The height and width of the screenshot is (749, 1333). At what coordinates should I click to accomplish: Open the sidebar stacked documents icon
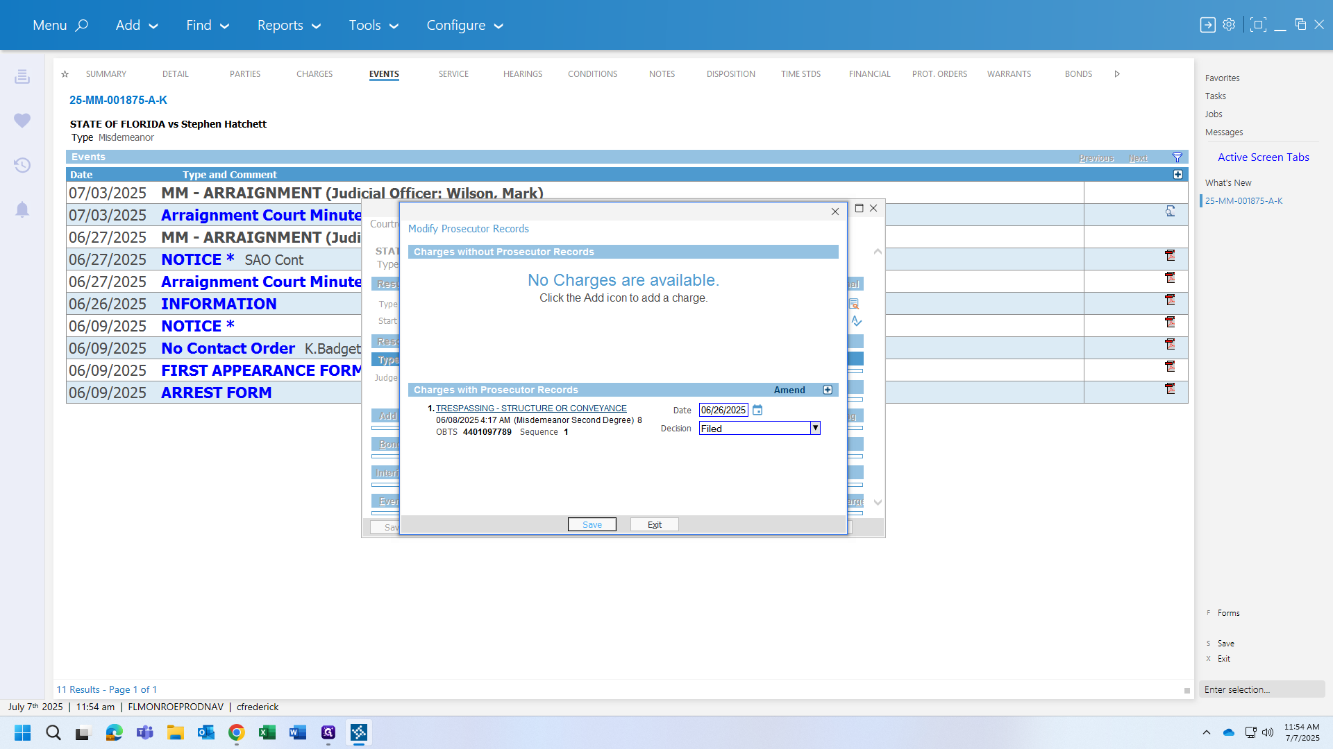(x=22, y=76)
